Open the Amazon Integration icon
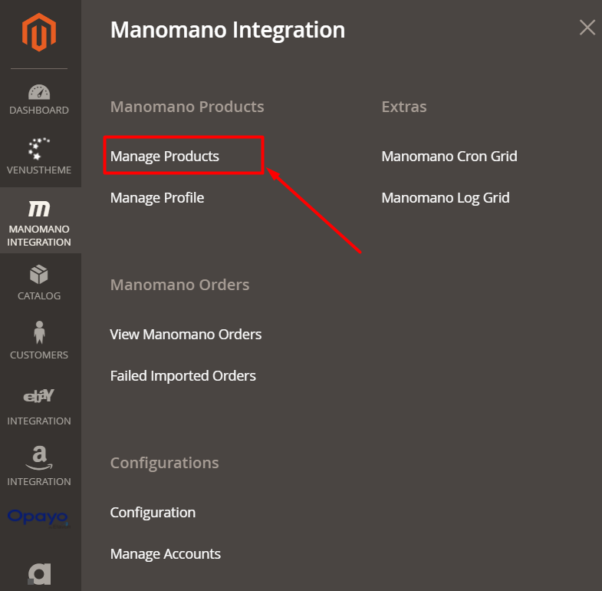This screenshot has width=602, height=591. point(39,458)
